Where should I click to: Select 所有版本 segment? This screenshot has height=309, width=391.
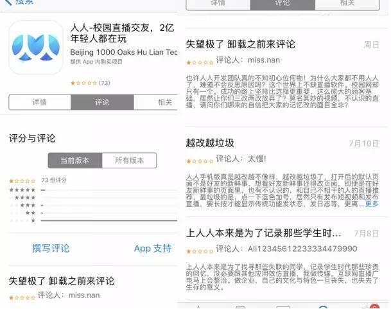(x=130, y=161)
